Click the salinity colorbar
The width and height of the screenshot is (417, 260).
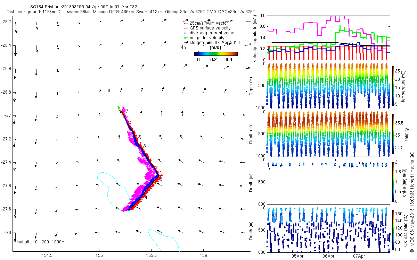pos(393,134)
